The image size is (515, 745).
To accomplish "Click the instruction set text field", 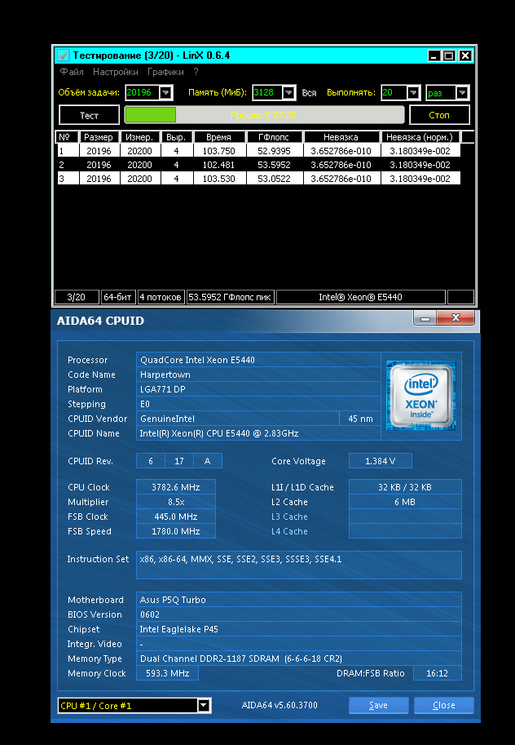I will click(x=298, y=565).
